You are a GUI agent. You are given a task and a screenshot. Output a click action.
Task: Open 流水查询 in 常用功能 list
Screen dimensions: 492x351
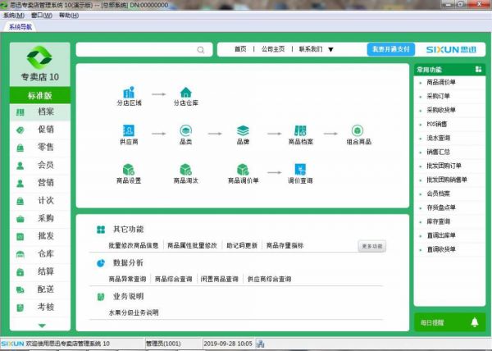[438, 138]
